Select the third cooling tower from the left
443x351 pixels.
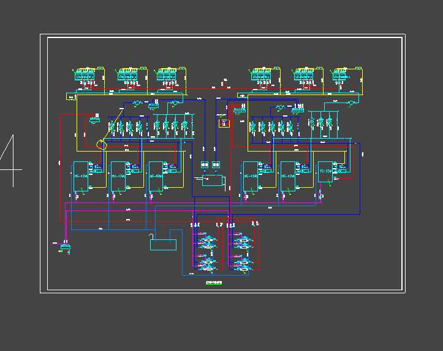(167, 75)
